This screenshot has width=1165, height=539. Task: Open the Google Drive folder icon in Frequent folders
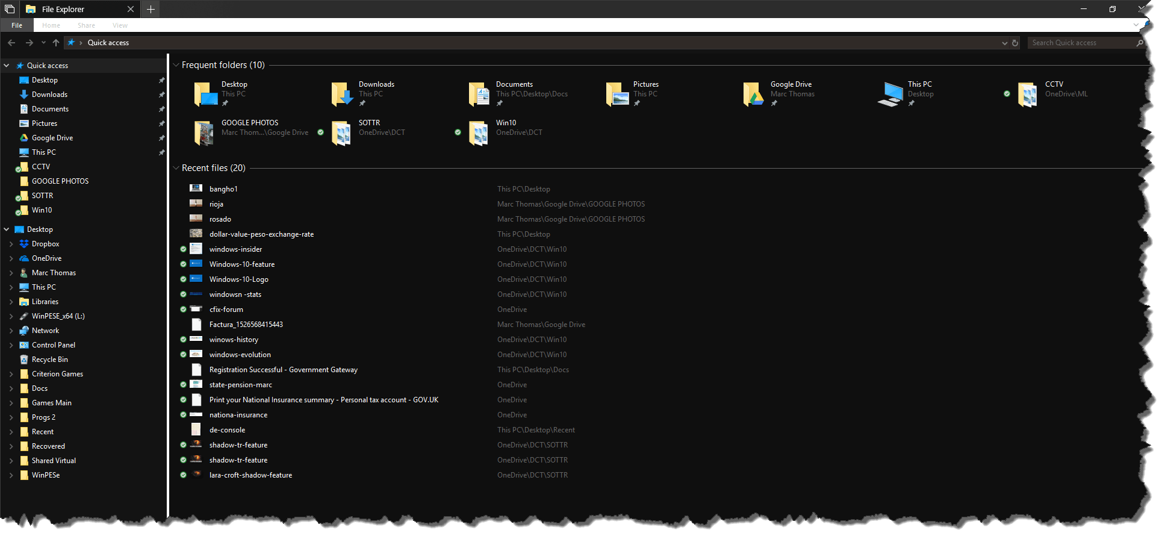tap(753, 95)
